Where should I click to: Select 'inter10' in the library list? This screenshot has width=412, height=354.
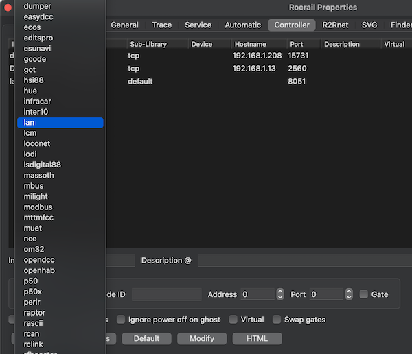pos(60,112)
